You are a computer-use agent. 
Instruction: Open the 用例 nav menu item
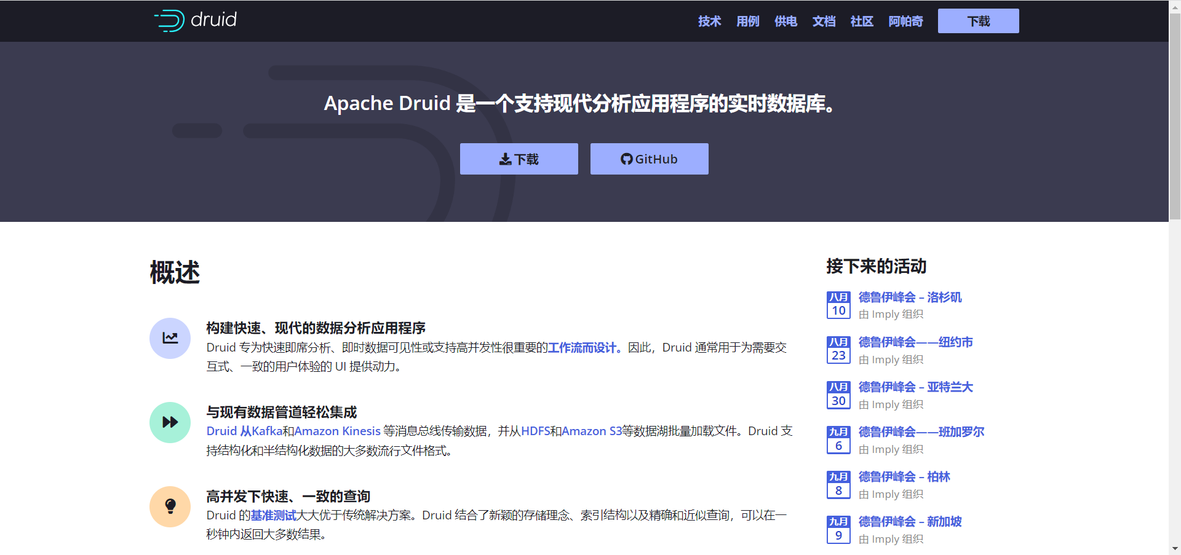pos(747,22)
